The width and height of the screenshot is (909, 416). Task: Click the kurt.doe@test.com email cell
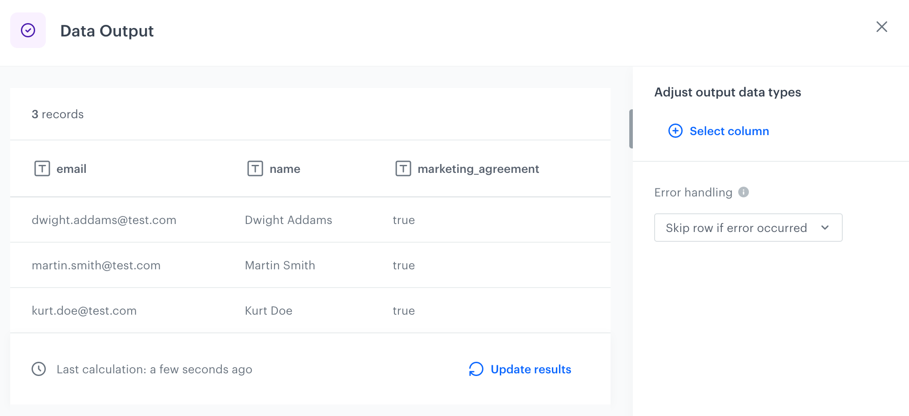84,311
